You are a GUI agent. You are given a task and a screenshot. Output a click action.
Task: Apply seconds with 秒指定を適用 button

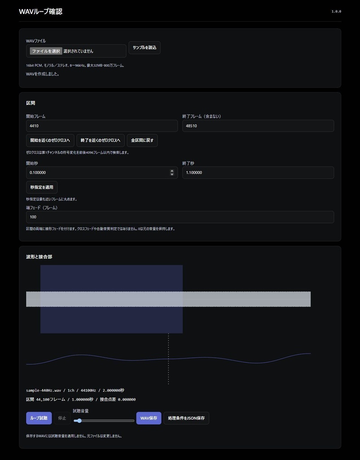tap(42, 187)
